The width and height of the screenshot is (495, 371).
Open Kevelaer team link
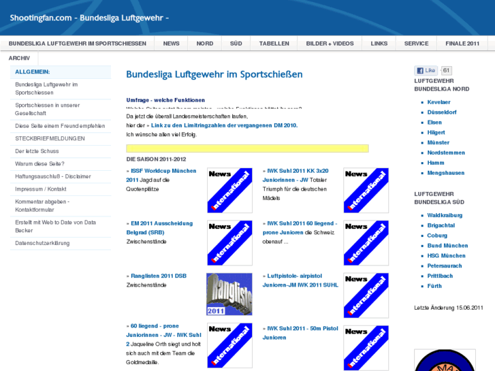(438, 102)
